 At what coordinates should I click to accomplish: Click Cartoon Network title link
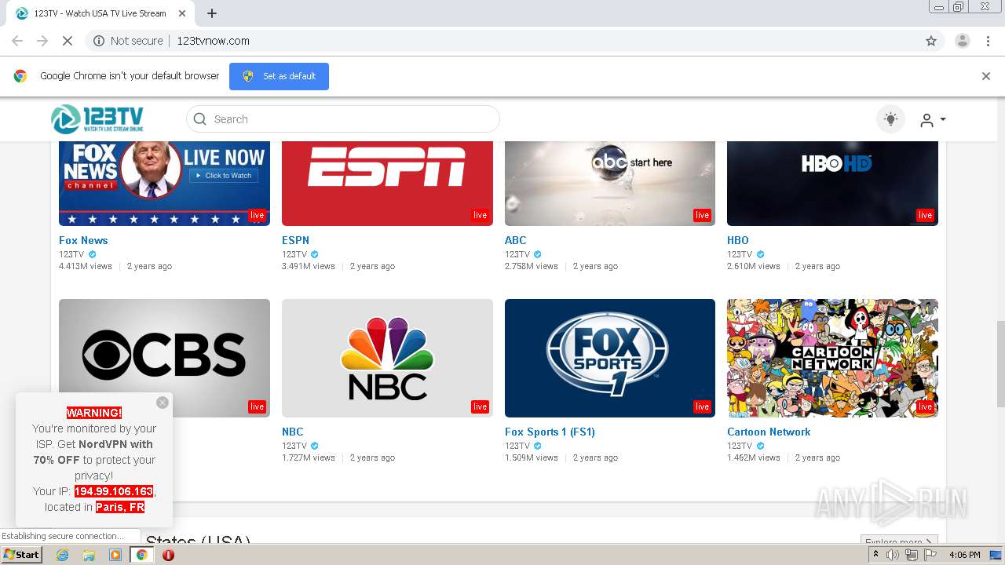769,432
